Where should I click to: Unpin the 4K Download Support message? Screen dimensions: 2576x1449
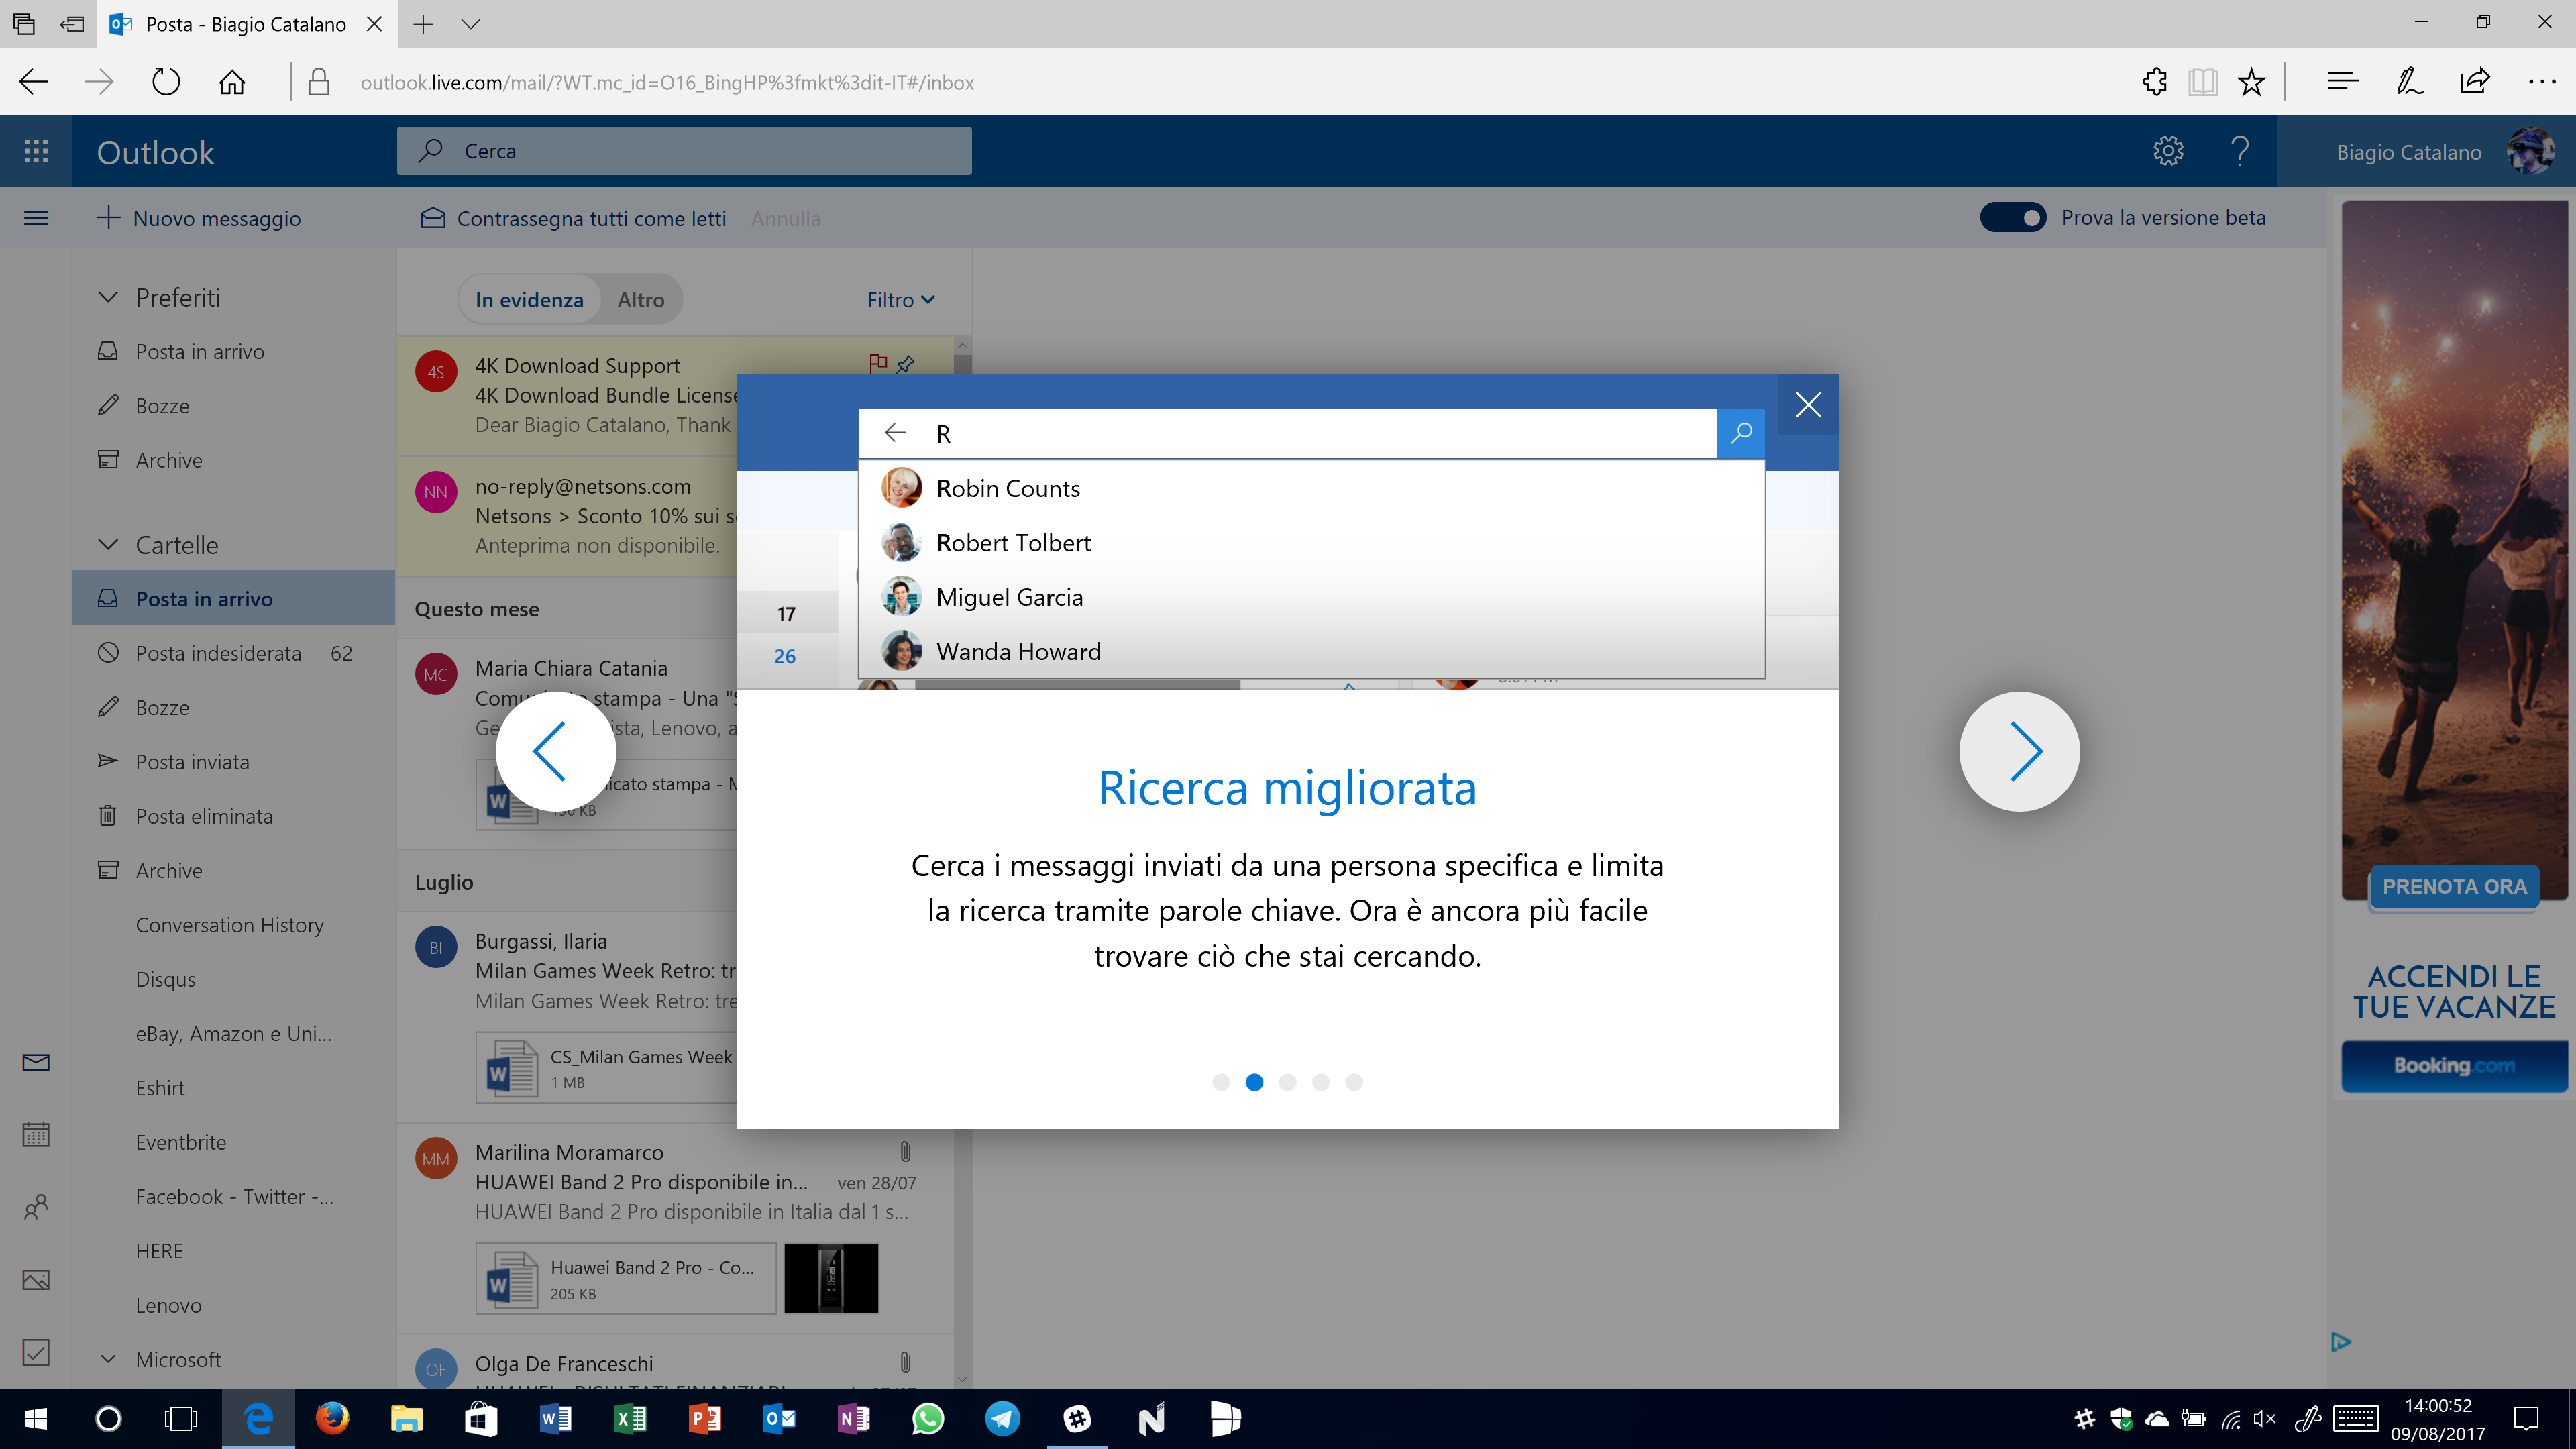click(906, 364)
